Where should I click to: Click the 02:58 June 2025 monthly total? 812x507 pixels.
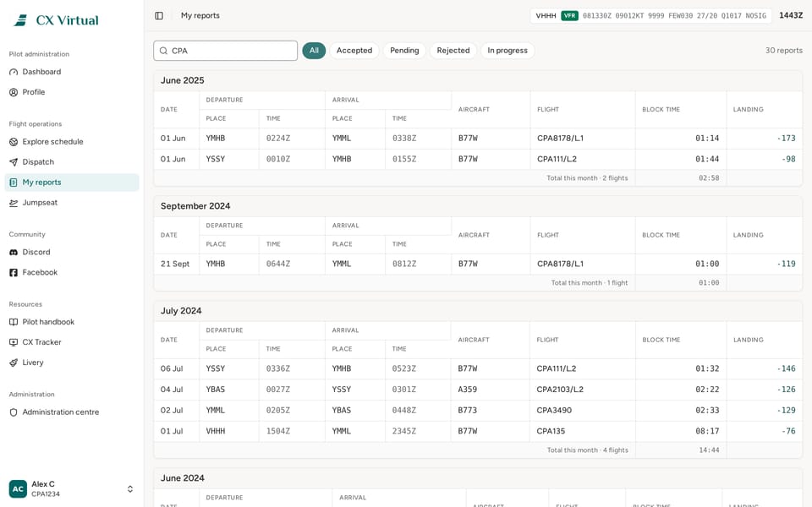709,178
